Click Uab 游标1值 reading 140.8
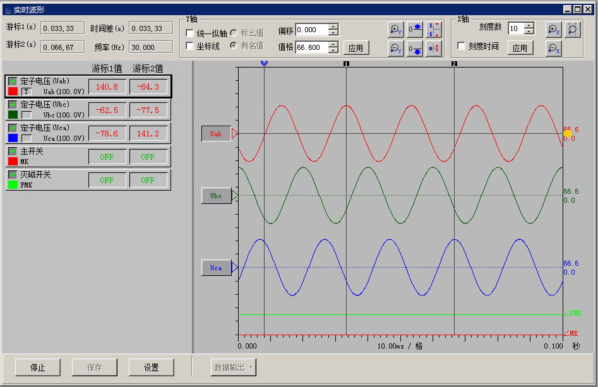This screenshot has width=598, height=387. (107, 87)
